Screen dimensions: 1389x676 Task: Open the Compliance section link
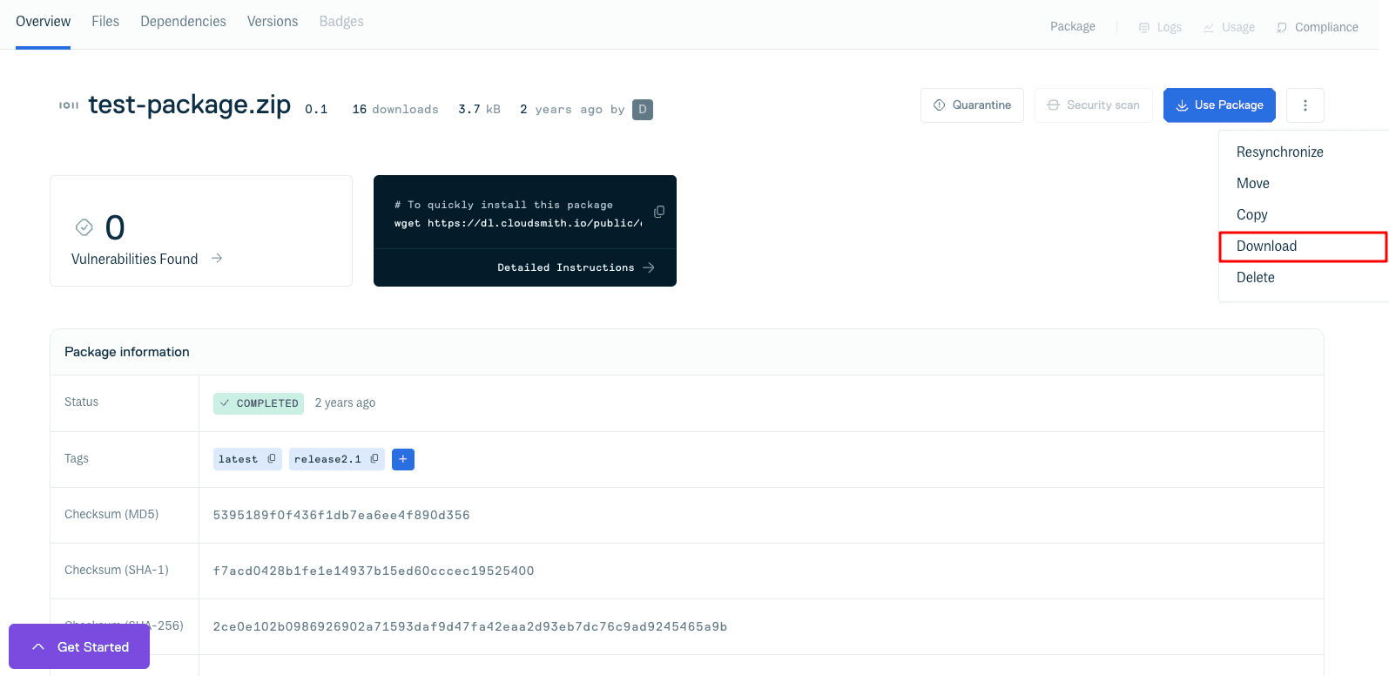coord(1317,28)
